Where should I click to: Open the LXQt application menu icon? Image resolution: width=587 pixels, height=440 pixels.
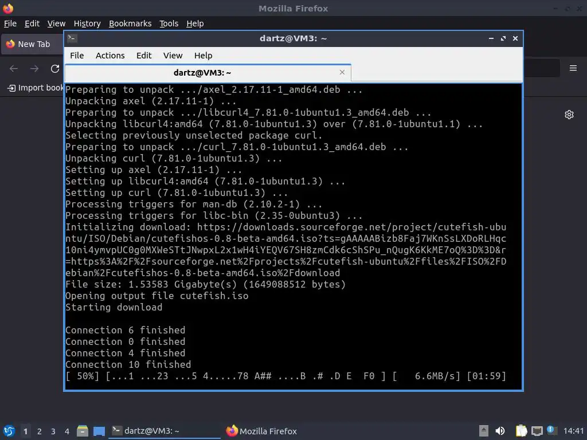point(9,431)
